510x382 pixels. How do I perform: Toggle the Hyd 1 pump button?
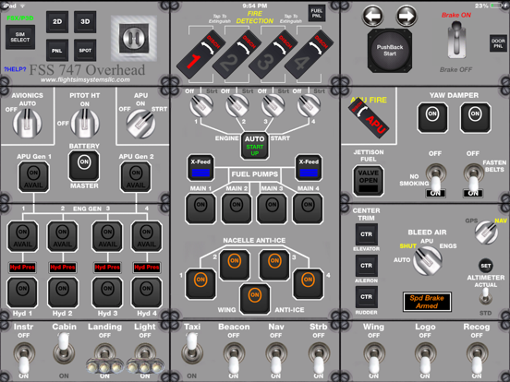[22, 292]
